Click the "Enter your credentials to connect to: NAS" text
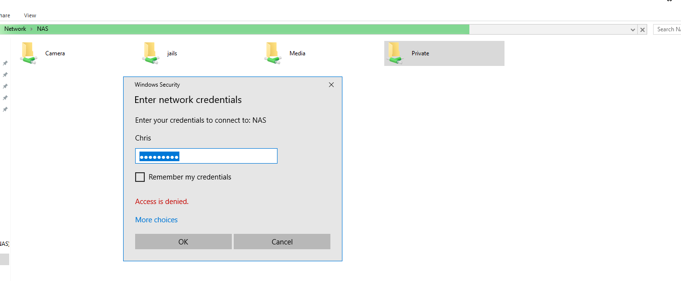The width and height of the screenshot is (681, 281). click(x=201, y=120)
